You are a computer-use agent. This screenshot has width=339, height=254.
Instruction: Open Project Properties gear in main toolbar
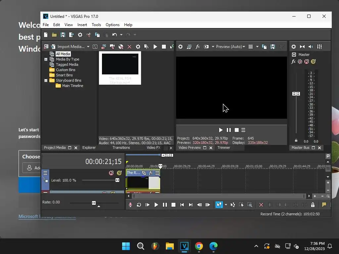tap(80, 35)
